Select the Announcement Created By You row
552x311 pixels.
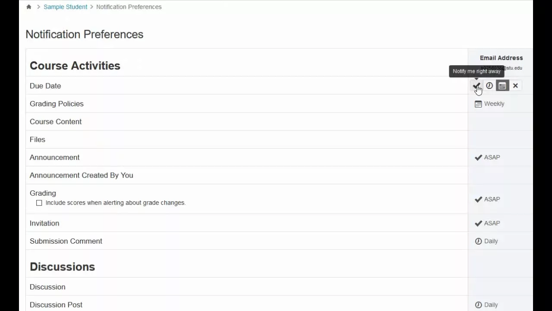point(247,175)
